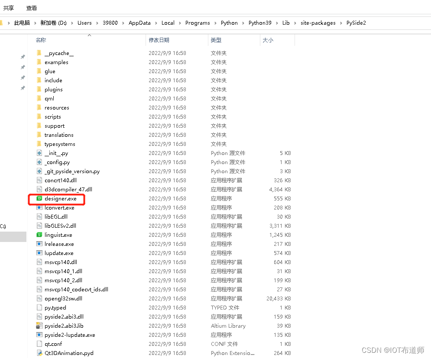Click the py.typed blank file icon
Screen dimensions: 431x358
(x=39, y=307)
